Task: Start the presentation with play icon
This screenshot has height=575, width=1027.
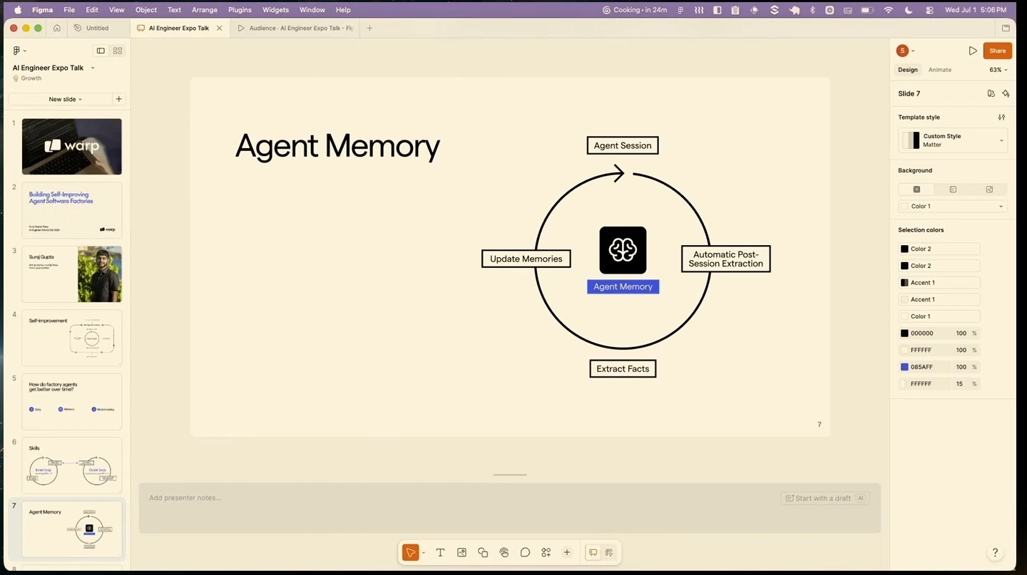Action: pyautogui.click(x=973, y=51)
